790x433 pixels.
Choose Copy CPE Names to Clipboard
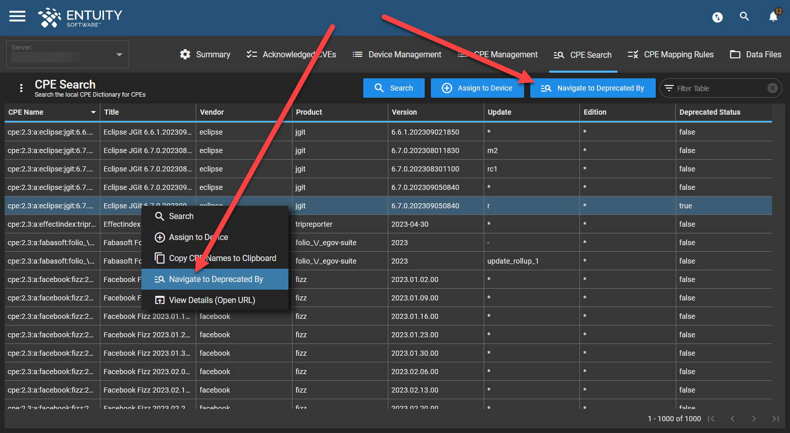[x=215, y=258]
